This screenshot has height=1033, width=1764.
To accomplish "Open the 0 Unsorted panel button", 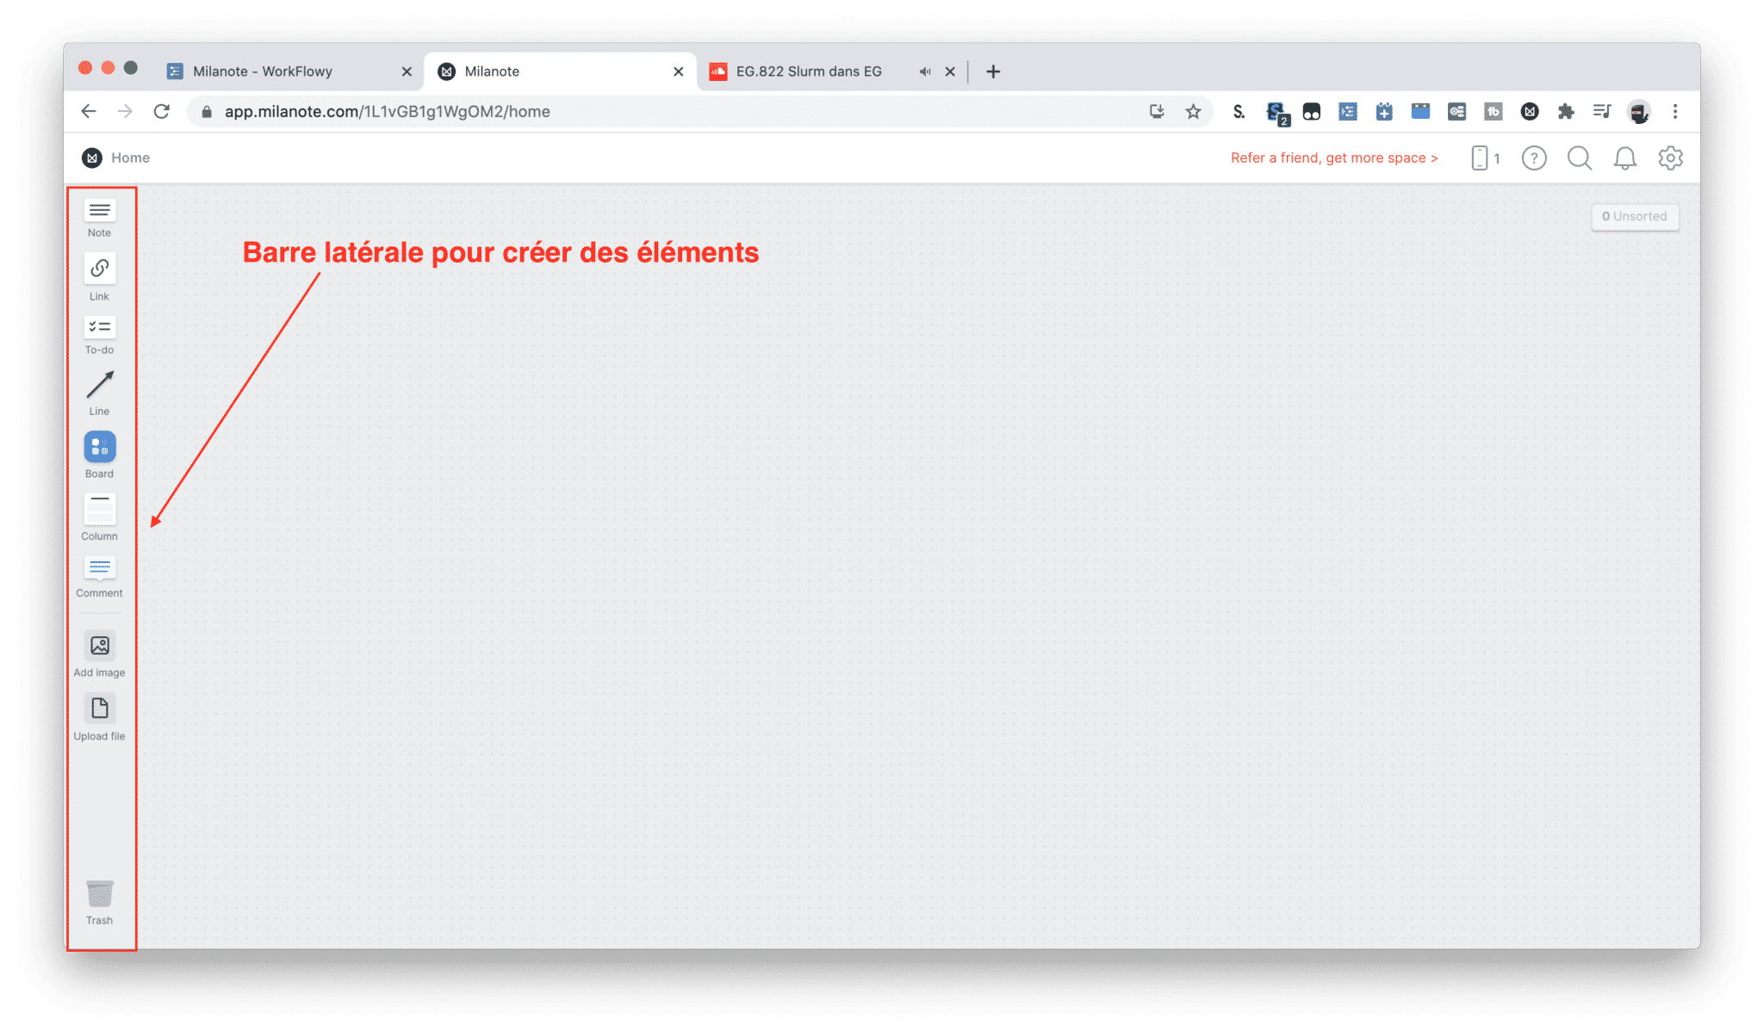I will (1635, 216).
